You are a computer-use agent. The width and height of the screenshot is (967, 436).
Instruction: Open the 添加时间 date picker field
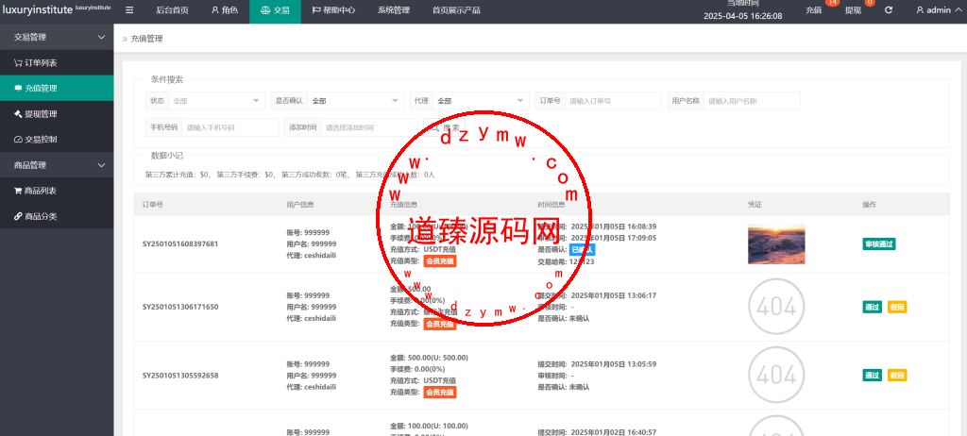click(369, 127)
